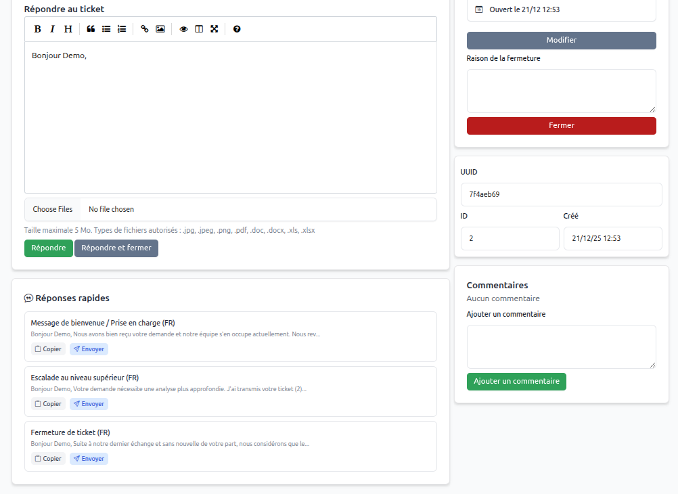The image size is (678, 494).
Task: Copy the Message de bienvenue quick reply
Action: (48, 349)
